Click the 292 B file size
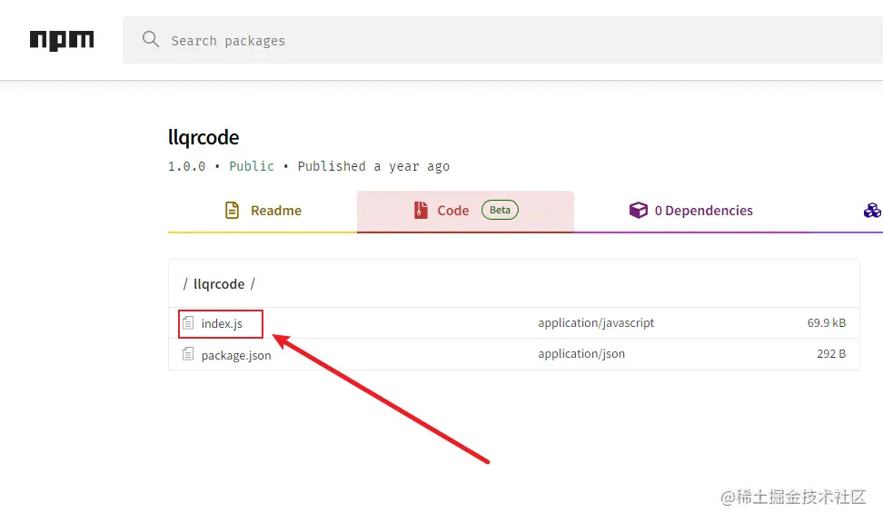The height and width of the screenshot is (523, 883). coord(831,354)
